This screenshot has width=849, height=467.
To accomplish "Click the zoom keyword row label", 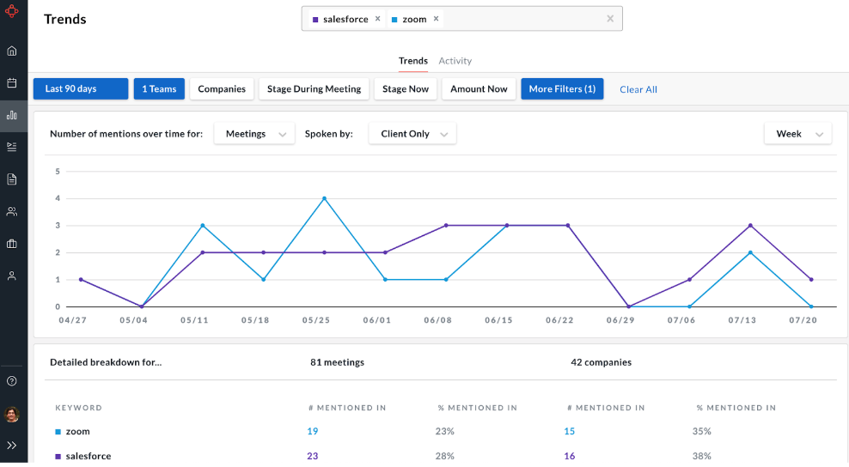I will [x=78, y=431].
